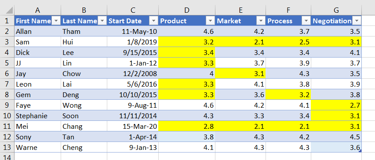Viewport: 375px width, 160px height.
Task: Select the date cell '12/2/2008'
Action: pos(133,73)
